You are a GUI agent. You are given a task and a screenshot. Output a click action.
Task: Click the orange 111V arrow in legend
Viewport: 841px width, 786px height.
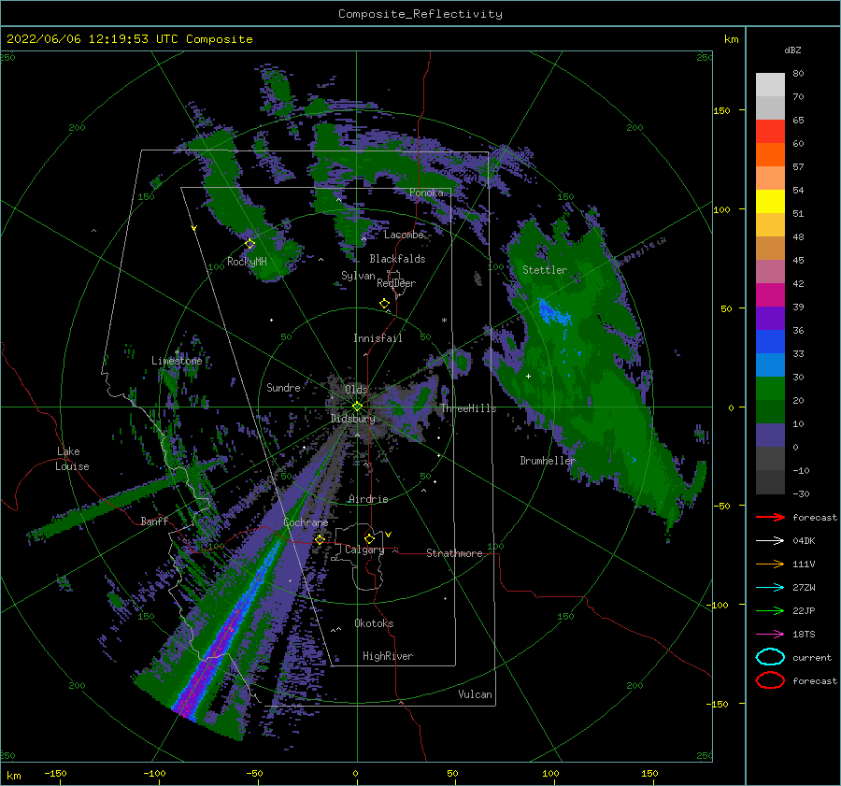770,564
